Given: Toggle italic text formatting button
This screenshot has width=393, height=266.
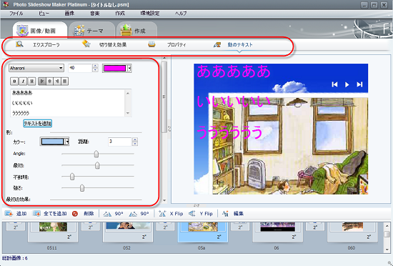Looking at the screenshot, I should click(23, 82).
